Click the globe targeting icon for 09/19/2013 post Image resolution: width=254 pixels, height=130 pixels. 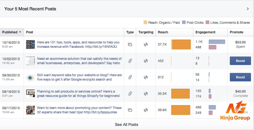point(146,94)
